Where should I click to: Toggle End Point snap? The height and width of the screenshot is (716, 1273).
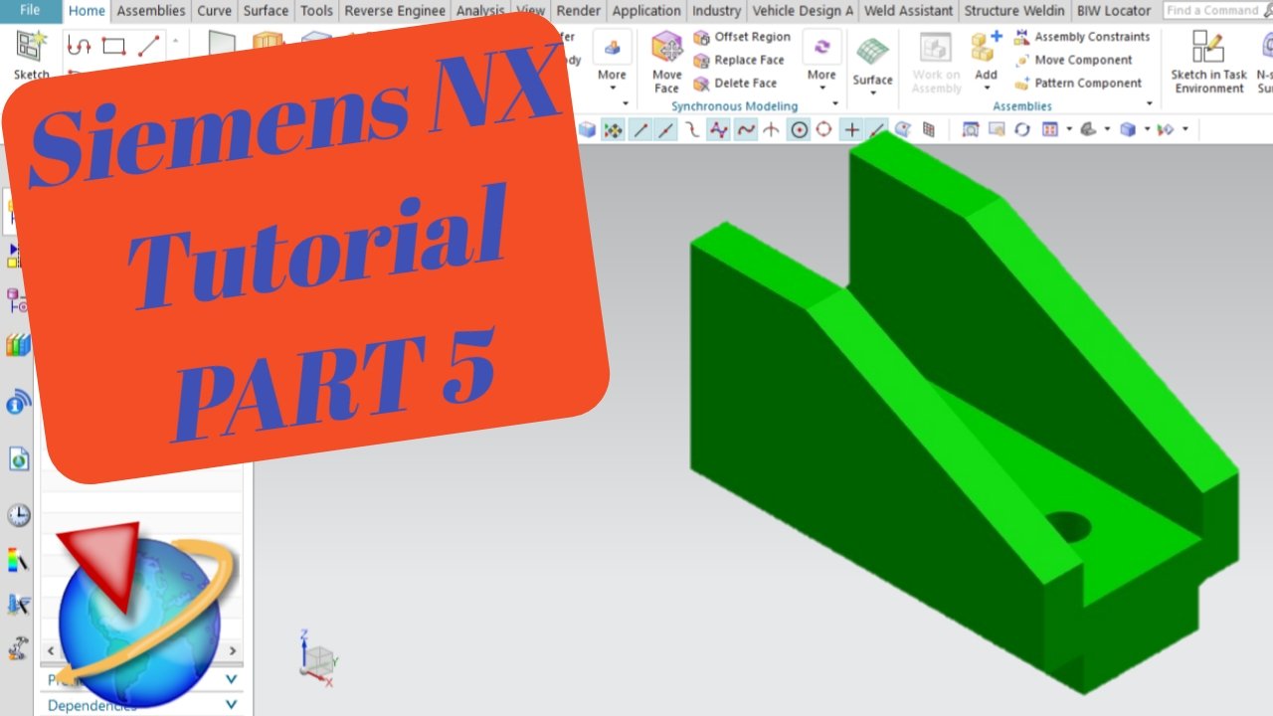pos(641,129)
